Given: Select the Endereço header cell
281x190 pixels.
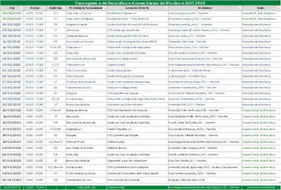Looking at the screenshot, I should [205, 8].
